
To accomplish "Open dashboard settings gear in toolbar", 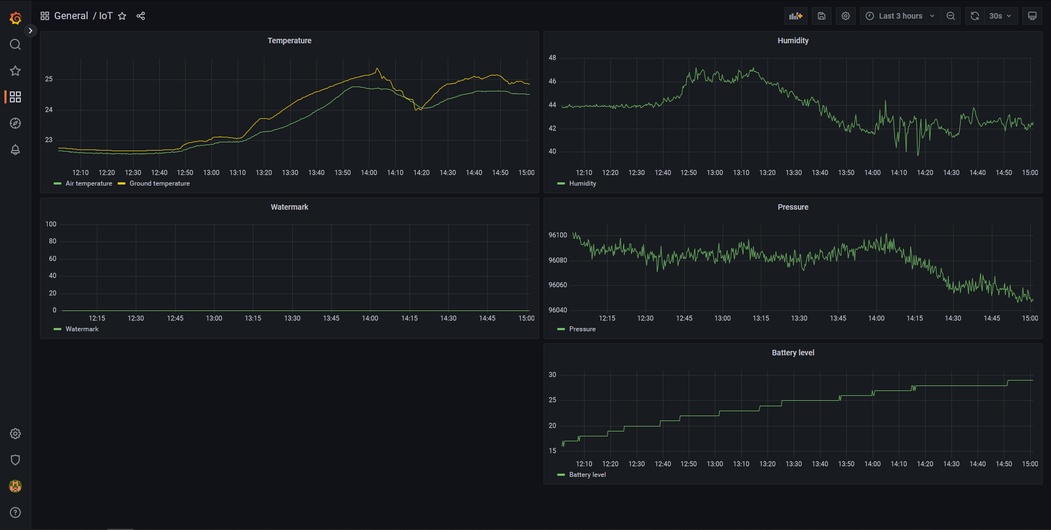I will click(x=846, y=16).
